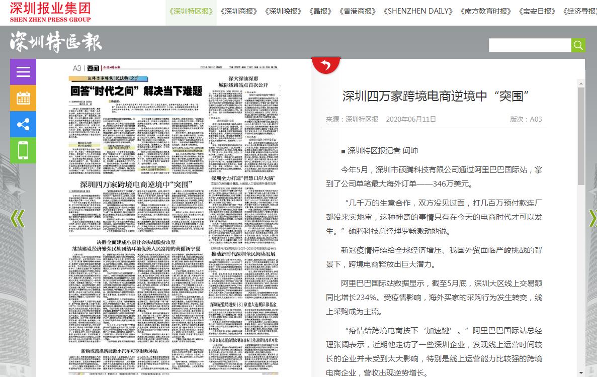Open headline 深圳证监局通报131家重大违规私募基金
This screenshot has width=597, height=377.
click(243, 304)
